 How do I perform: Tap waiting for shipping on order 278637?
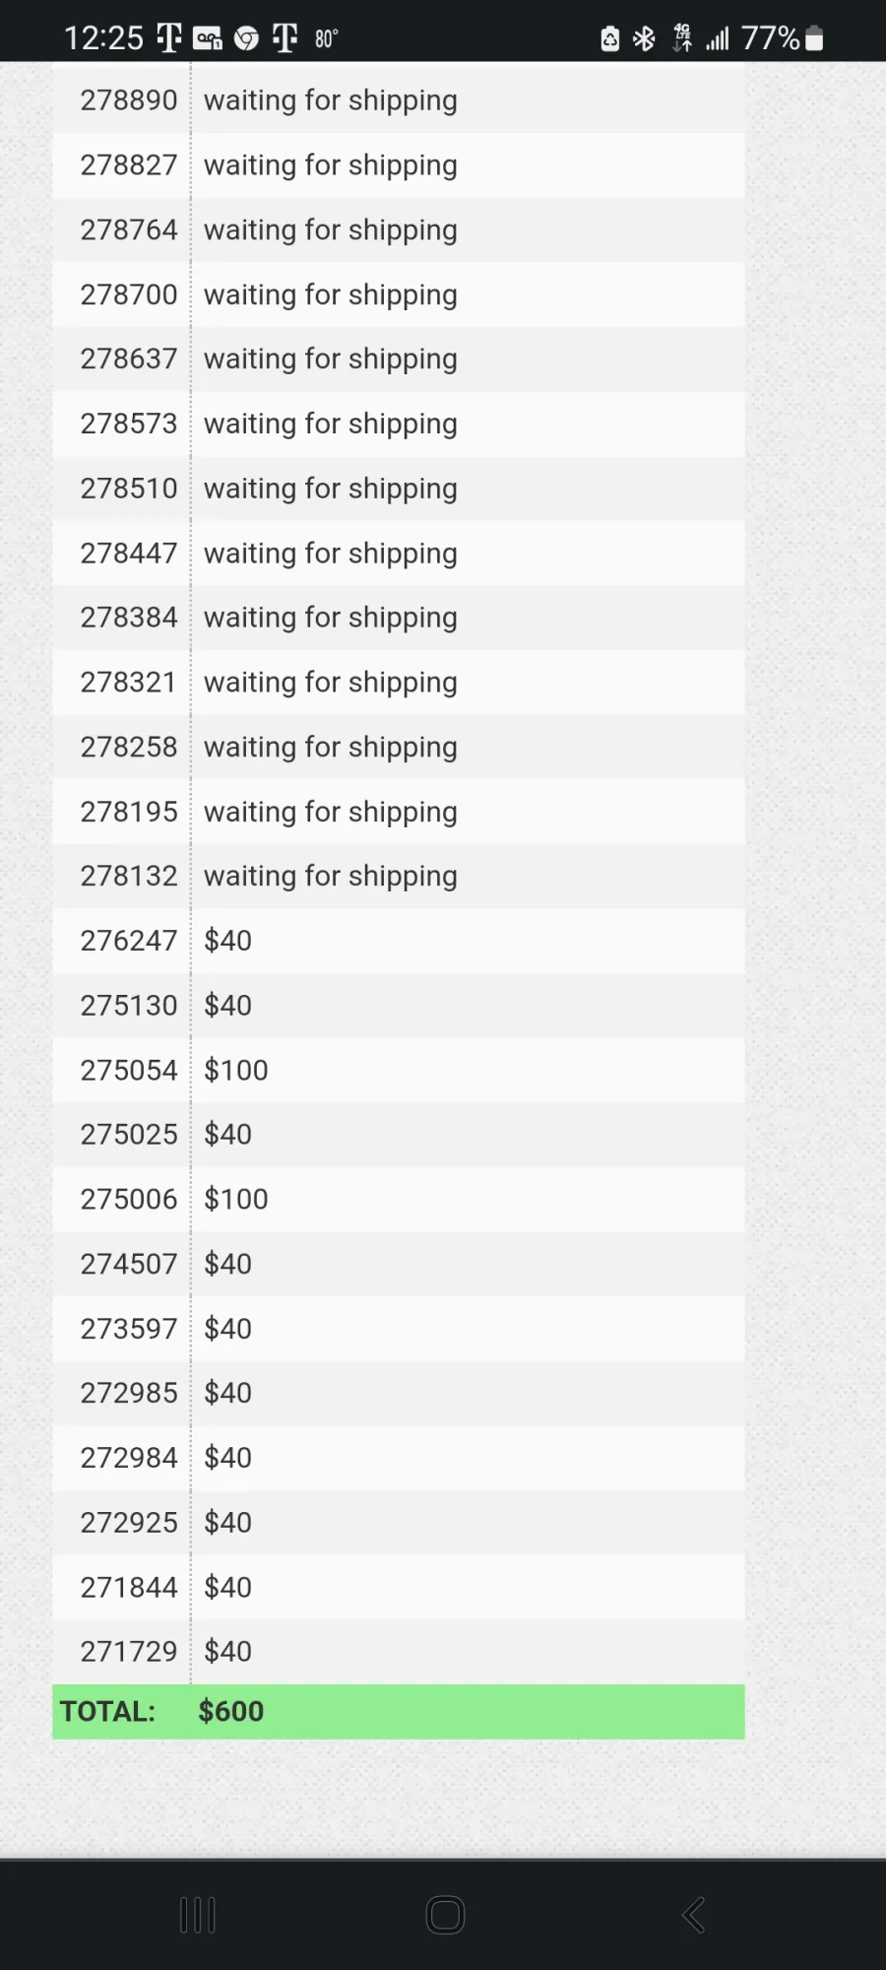(x=331, y=360)
